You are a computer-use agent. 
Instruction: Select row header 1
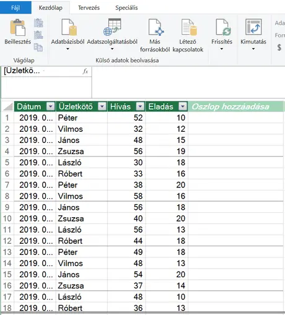tap(7, 118)
